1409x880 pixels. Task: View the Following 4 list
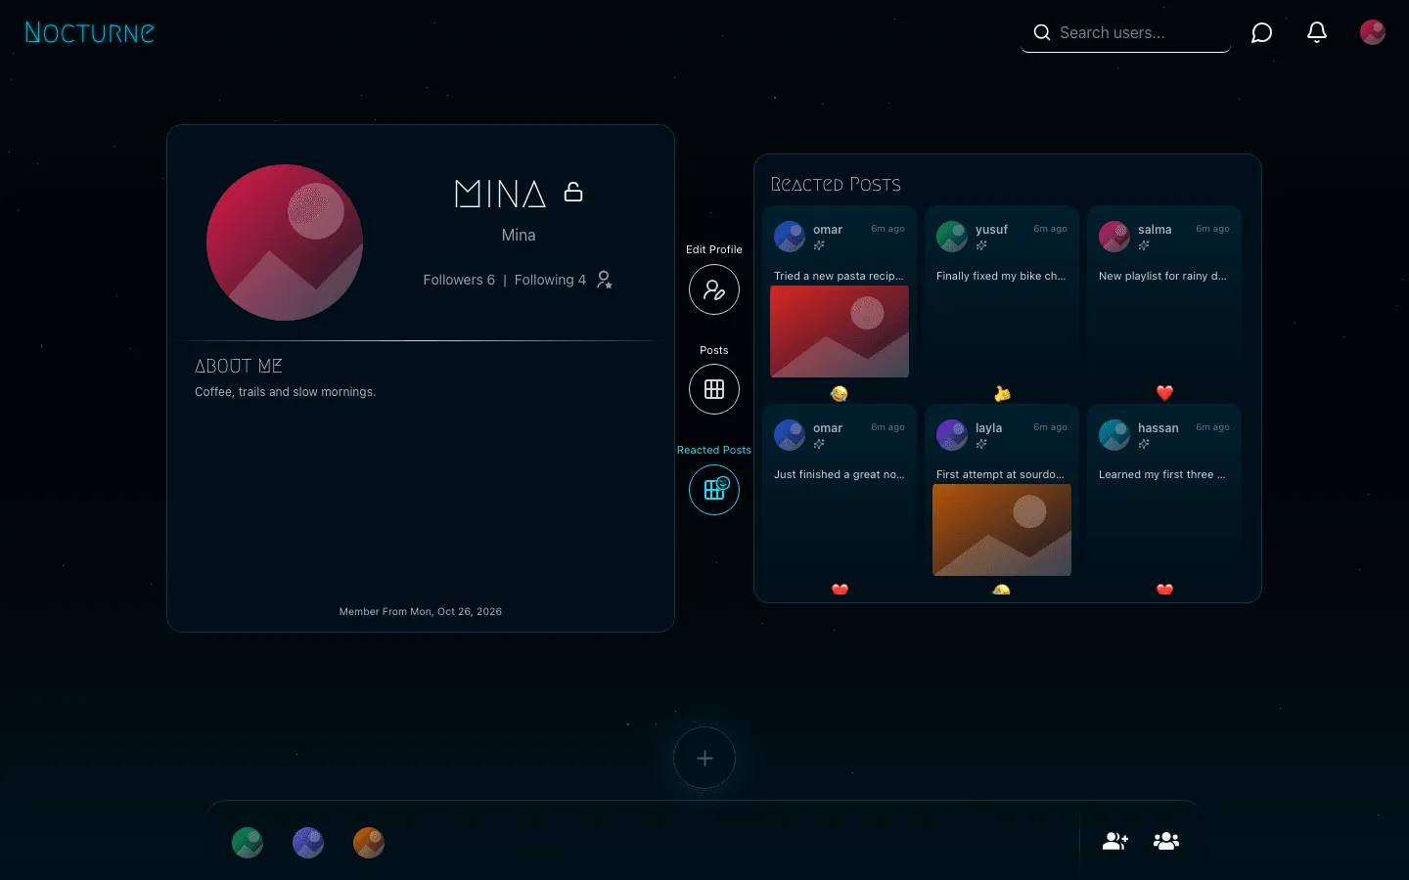click(x=550, y=280)
